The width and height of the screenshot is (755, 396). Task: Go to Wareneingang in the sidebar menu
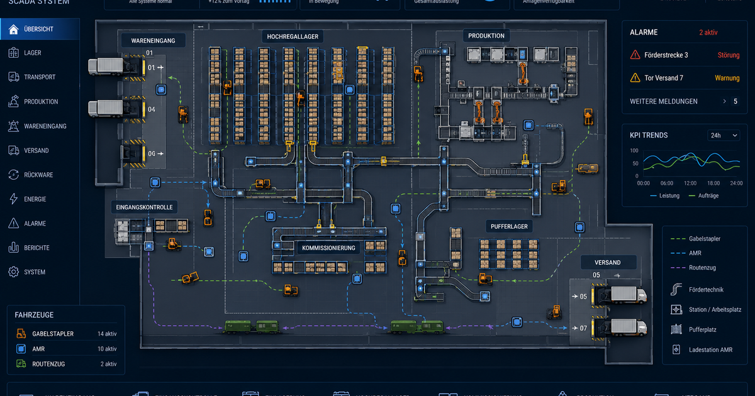(x=40, y=126)
